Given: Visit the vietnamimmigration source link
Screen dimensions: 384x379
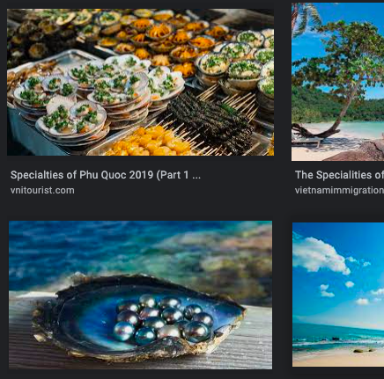Looking at the screenshot, I should coord(339,190).
